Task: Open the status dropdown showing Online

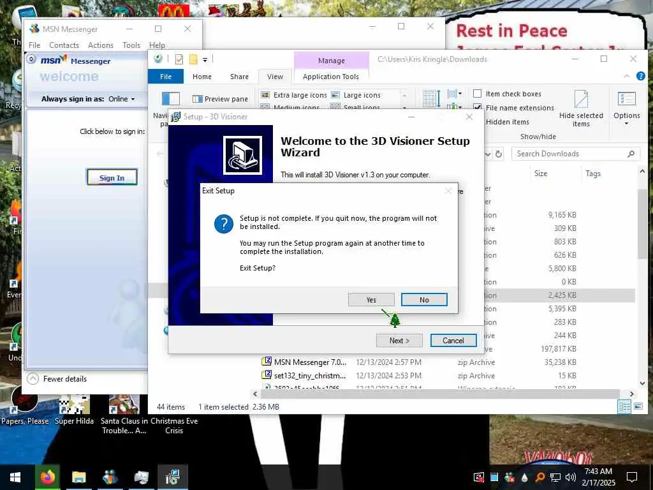Action: tap(122, 99)
